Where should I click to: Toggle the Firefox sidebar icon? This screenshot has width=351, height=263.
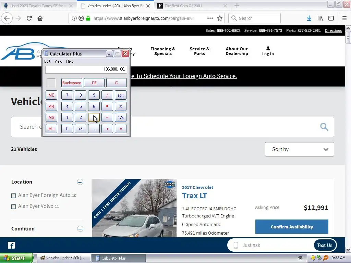coord(331,18)
